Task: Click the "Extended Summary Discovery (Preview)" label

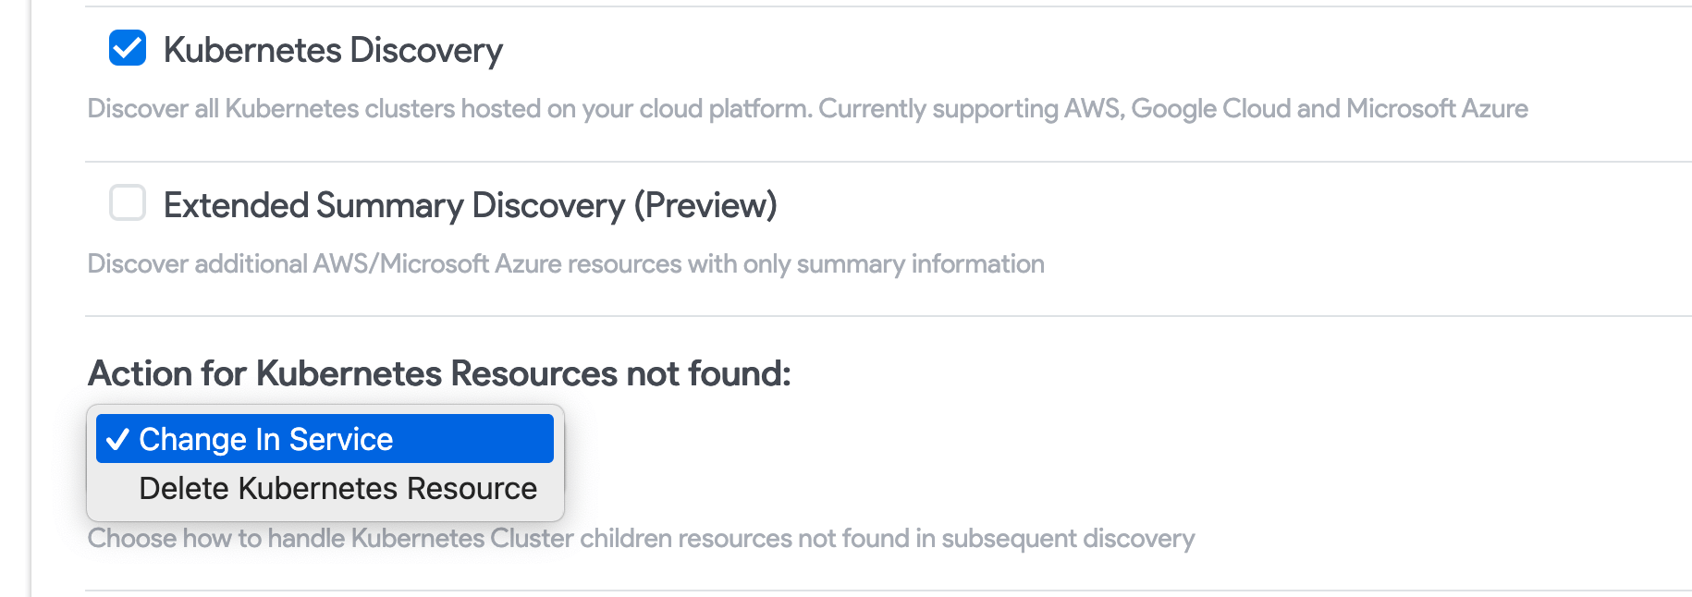Action: point(471,205)
